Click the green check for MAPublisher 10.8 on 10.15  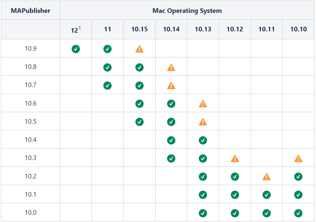pyautogui.click(x=139, y=67)
